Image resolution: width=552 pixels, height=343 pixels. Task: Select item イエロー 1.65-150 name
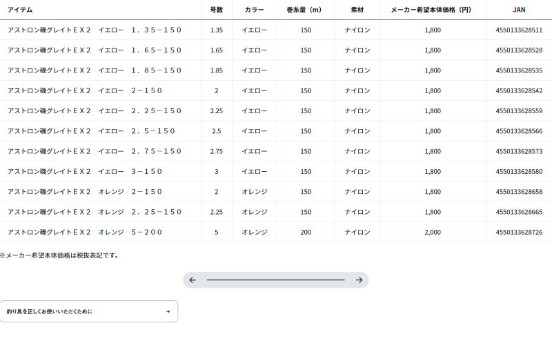click(95, 50)
